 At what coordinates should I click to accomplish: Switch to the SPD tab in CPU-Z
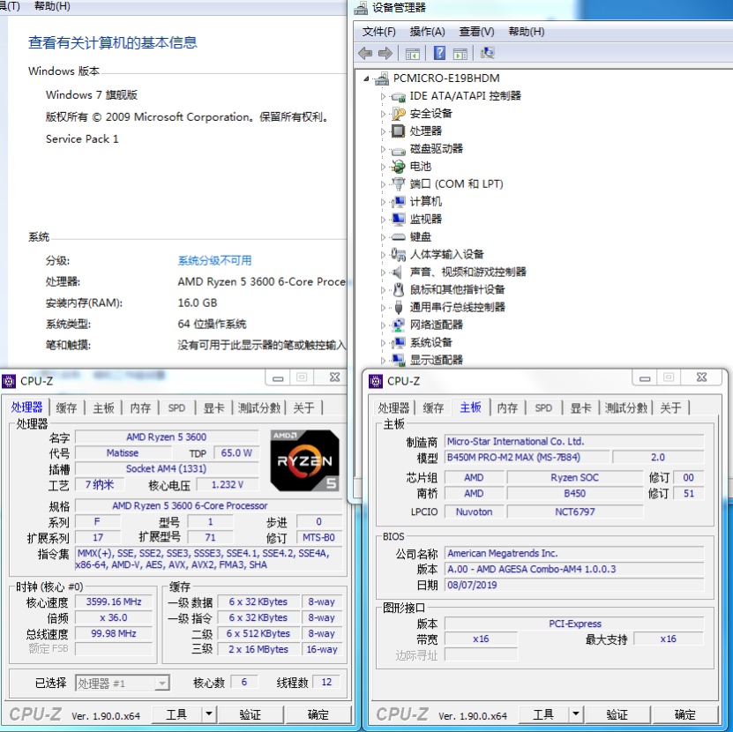pyautogui.click(x=176, y=407)
